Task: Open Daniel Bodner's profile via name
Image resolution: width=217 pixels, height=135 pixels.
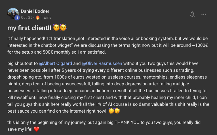Action: point(35,11)
